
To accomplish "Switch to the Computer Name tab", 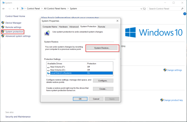I will 50,27.
